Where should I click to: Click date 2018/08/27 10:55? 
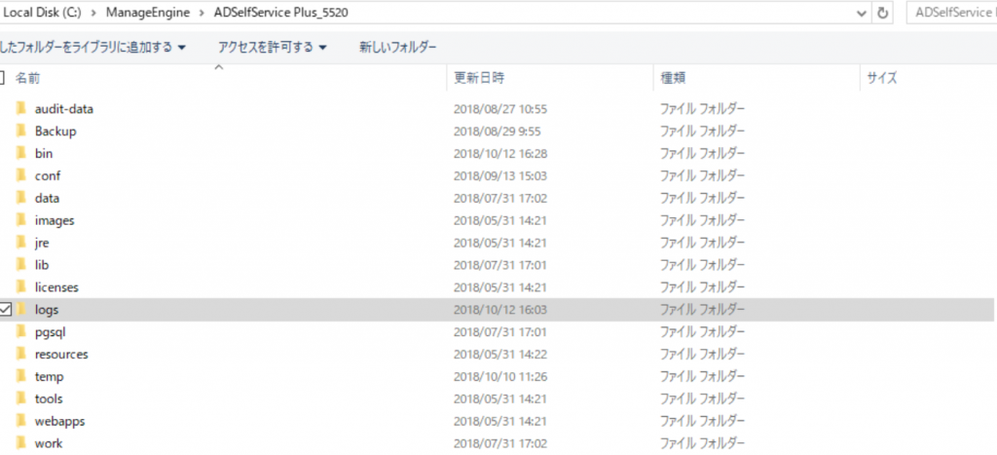(500, 109)
